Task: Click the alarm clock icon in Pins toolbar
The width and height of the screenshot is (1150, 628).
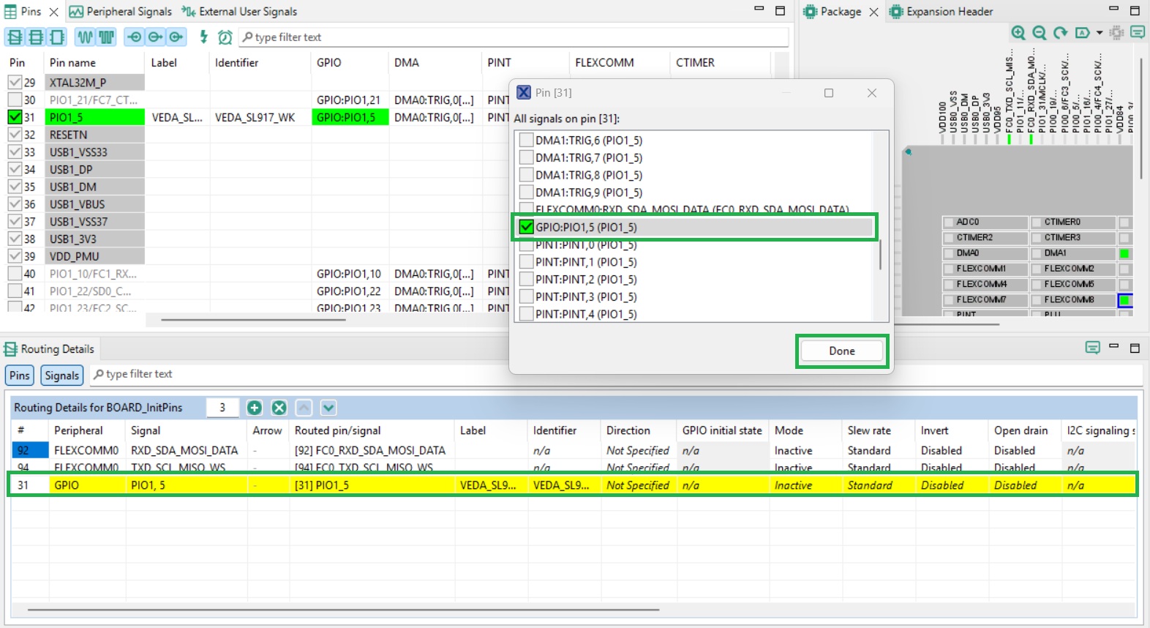Action: [x=225, y=37]
